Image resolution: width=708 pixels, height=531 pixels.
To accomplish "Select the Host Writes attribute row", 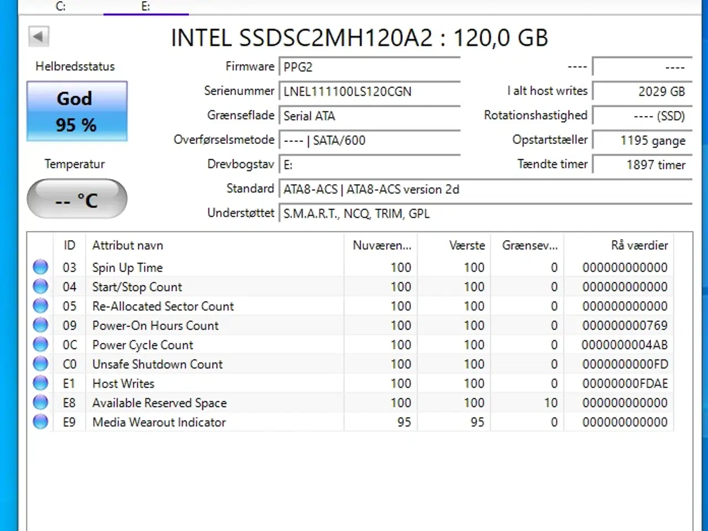I will tap(351, 383).
